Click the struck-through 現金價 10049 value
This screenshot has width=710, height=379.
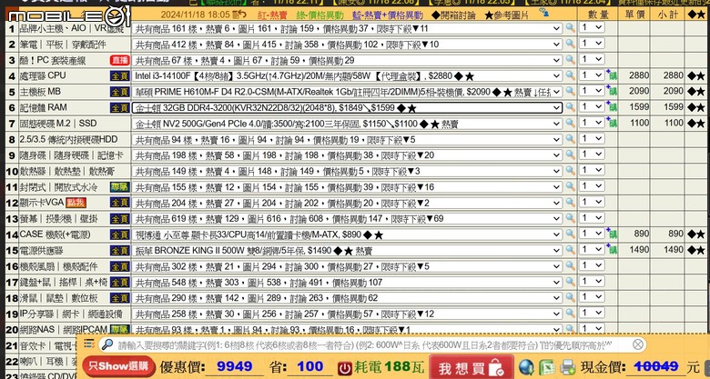pos(655,366)
